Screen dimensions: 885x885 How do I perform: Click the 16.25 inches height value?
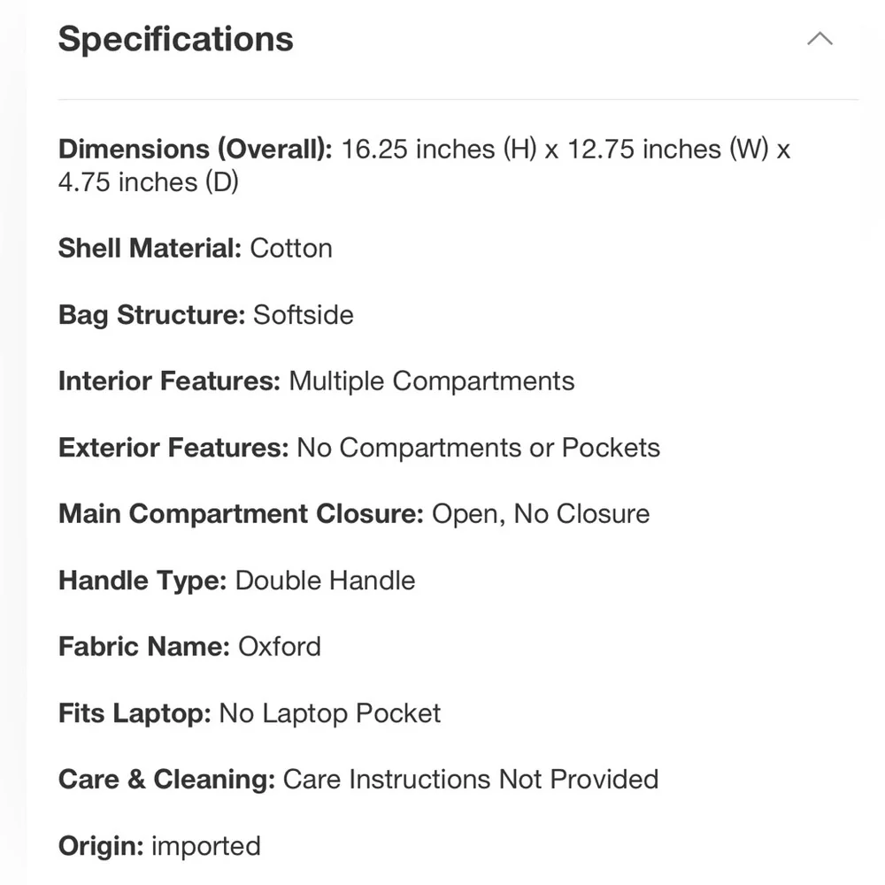coord(439,150)
